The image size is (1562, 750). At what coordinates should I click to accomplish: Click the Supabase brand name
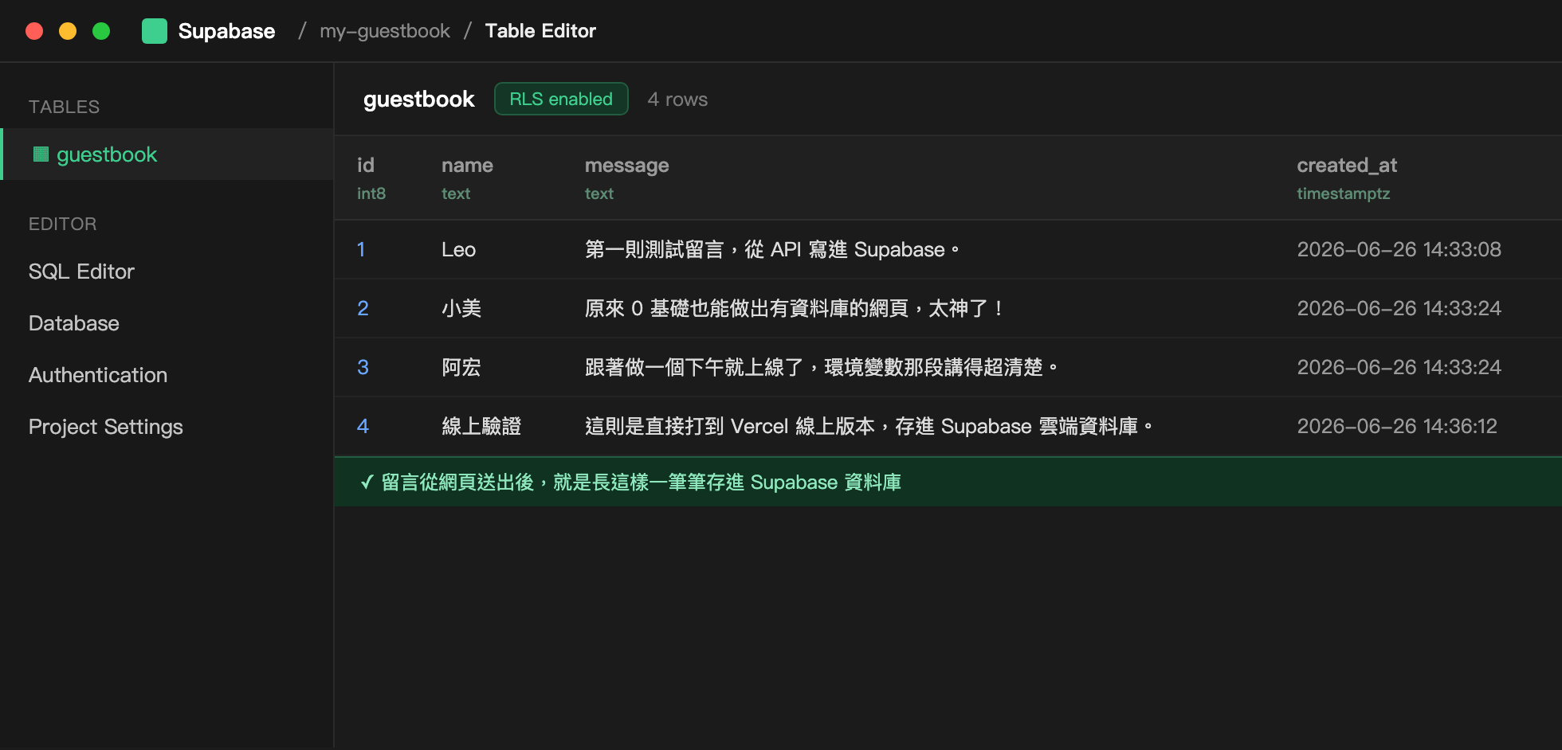coord(226,31)
